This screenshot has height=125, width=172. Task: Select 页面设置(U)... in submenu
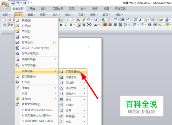point(73,71)
